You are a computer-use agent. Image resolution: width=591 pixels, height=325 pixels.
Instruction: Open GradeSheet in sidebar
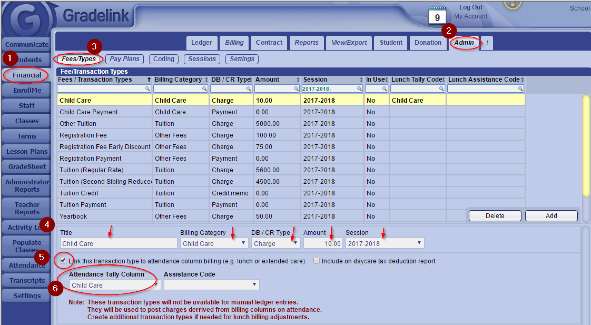(x=27, y=167)
